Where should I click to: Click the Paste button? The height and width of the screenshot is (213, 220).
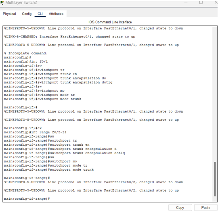click(x=205, y=207)
